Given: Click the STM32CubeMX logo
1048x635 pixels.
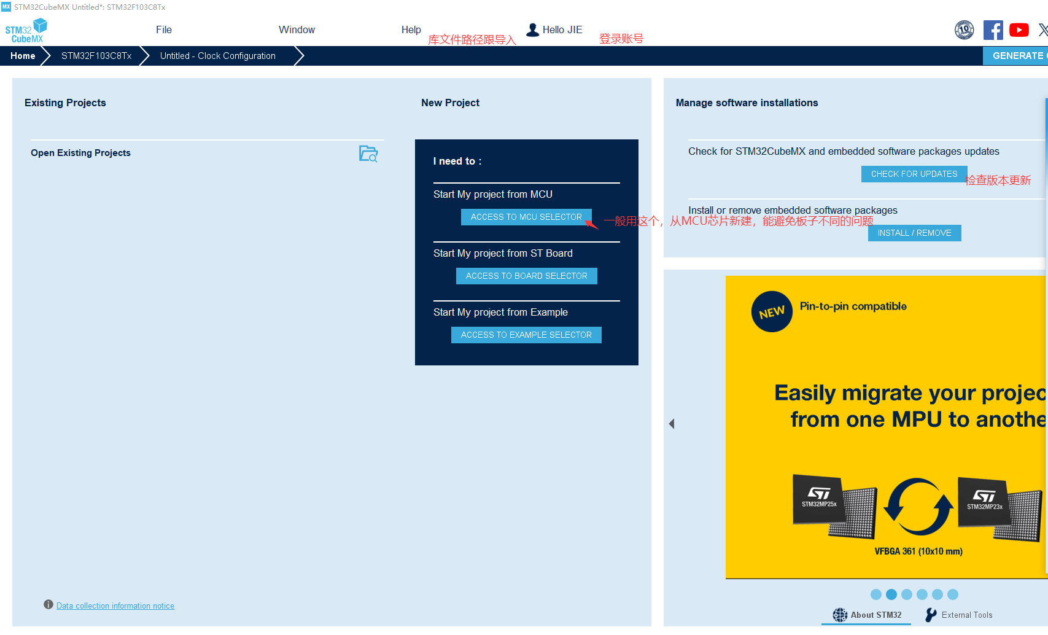Looking at the screenshot, I should click(x=26, y=31).
